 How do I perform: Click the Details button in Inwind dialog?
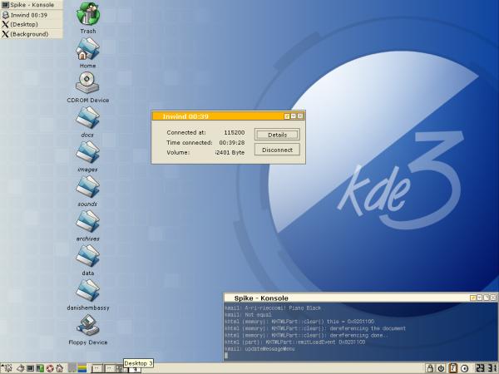277,135
